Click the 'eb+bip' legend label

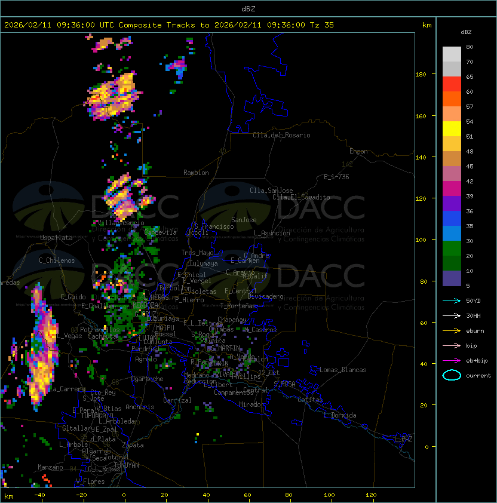[477, 361]
